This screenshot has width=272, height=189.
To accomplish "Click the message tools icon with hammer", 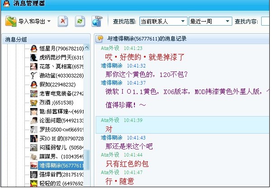I will tap(96, 21).
